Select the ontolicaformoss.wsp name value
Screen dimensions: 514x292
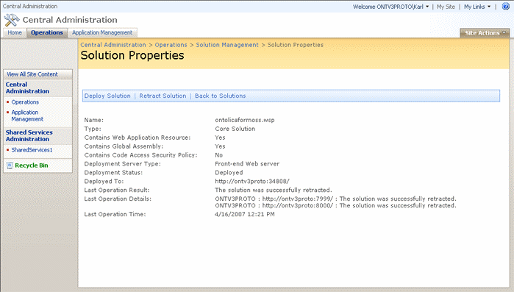245,120
